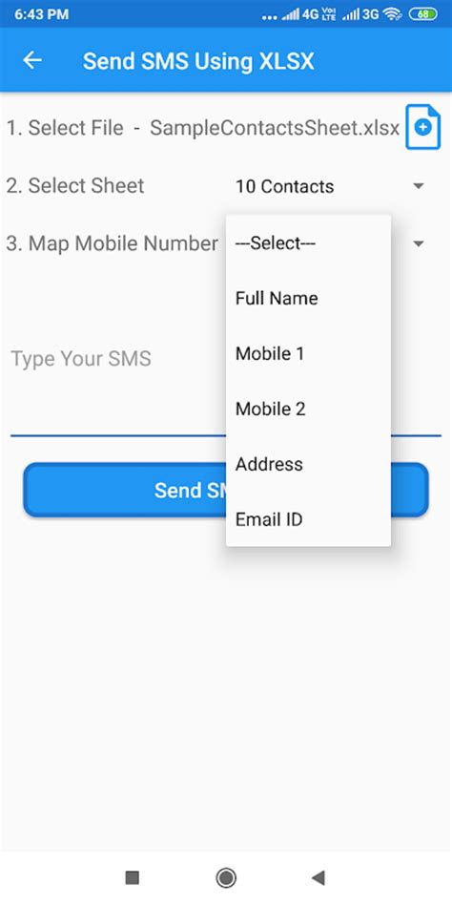Tap the back arrow in header

click(x=32, y=60)
